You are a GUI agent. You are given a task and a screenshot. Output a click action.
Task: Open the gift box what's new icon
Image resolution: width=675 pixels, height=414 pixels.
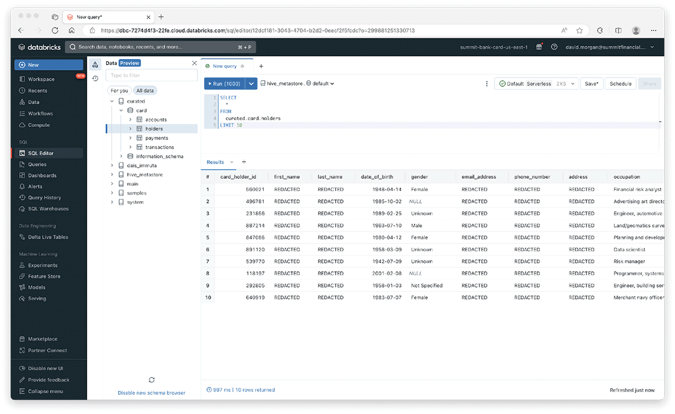tap(539, 47)
